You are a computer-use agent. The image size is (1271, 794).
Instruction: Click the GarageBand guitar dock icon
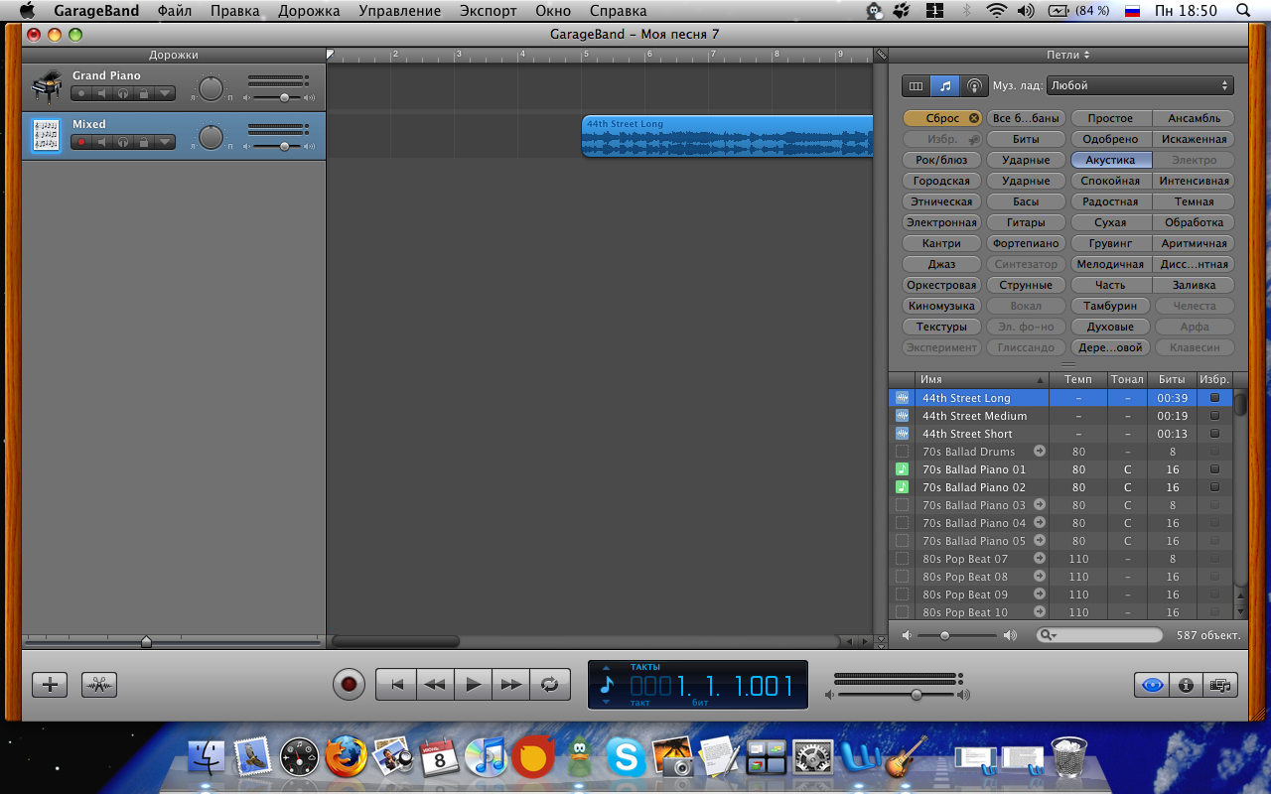(x=906, y=756)
